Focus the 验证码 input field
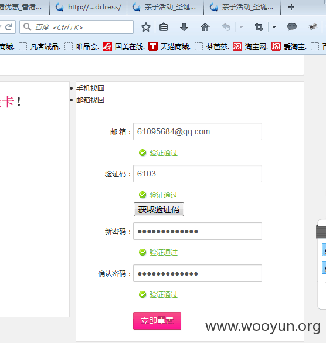This screenshot has width=326, height=343. (198, 174)
